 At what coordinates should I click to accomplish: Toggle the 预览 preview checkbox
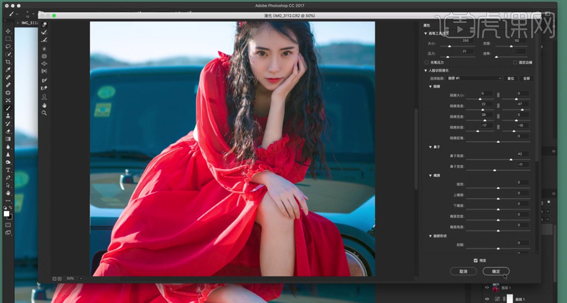[475, 261]
